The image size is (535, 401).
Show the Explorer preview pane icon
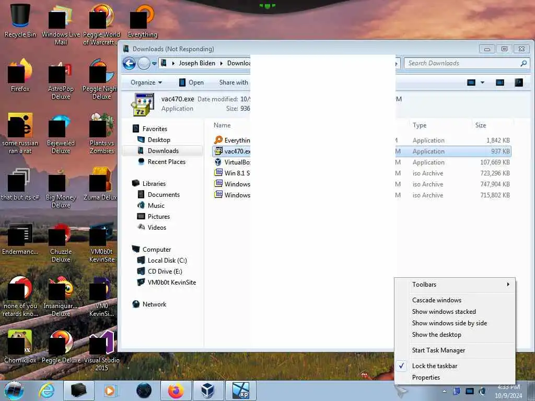500,82
